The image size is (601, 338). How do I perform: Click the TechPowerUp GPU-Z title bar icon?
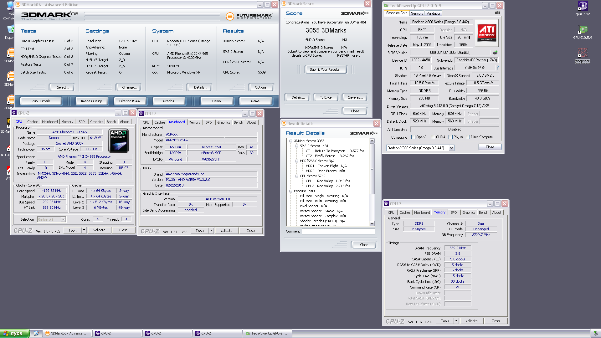pos(386,6)
